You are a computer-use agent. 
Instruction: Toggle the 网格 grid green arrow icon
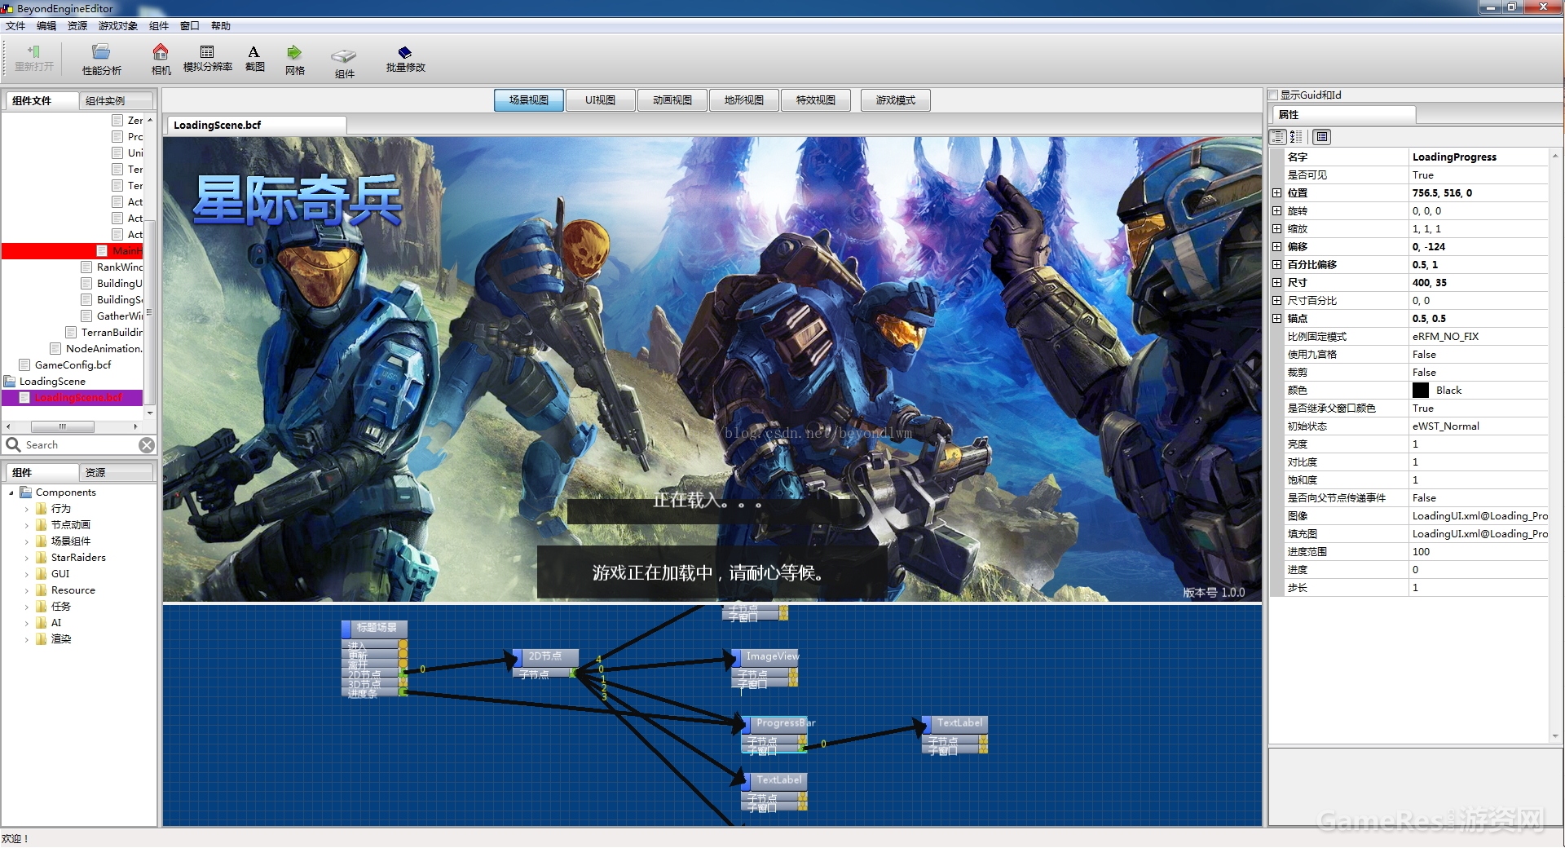click(294, 52)
